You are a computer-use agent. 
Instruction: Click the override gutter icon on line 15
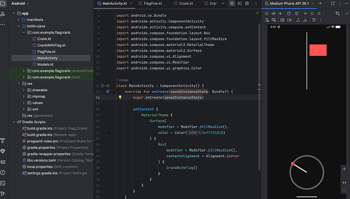(108, 91)
